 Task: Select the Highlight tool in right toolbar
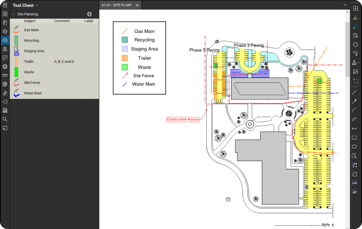point(355,18)
